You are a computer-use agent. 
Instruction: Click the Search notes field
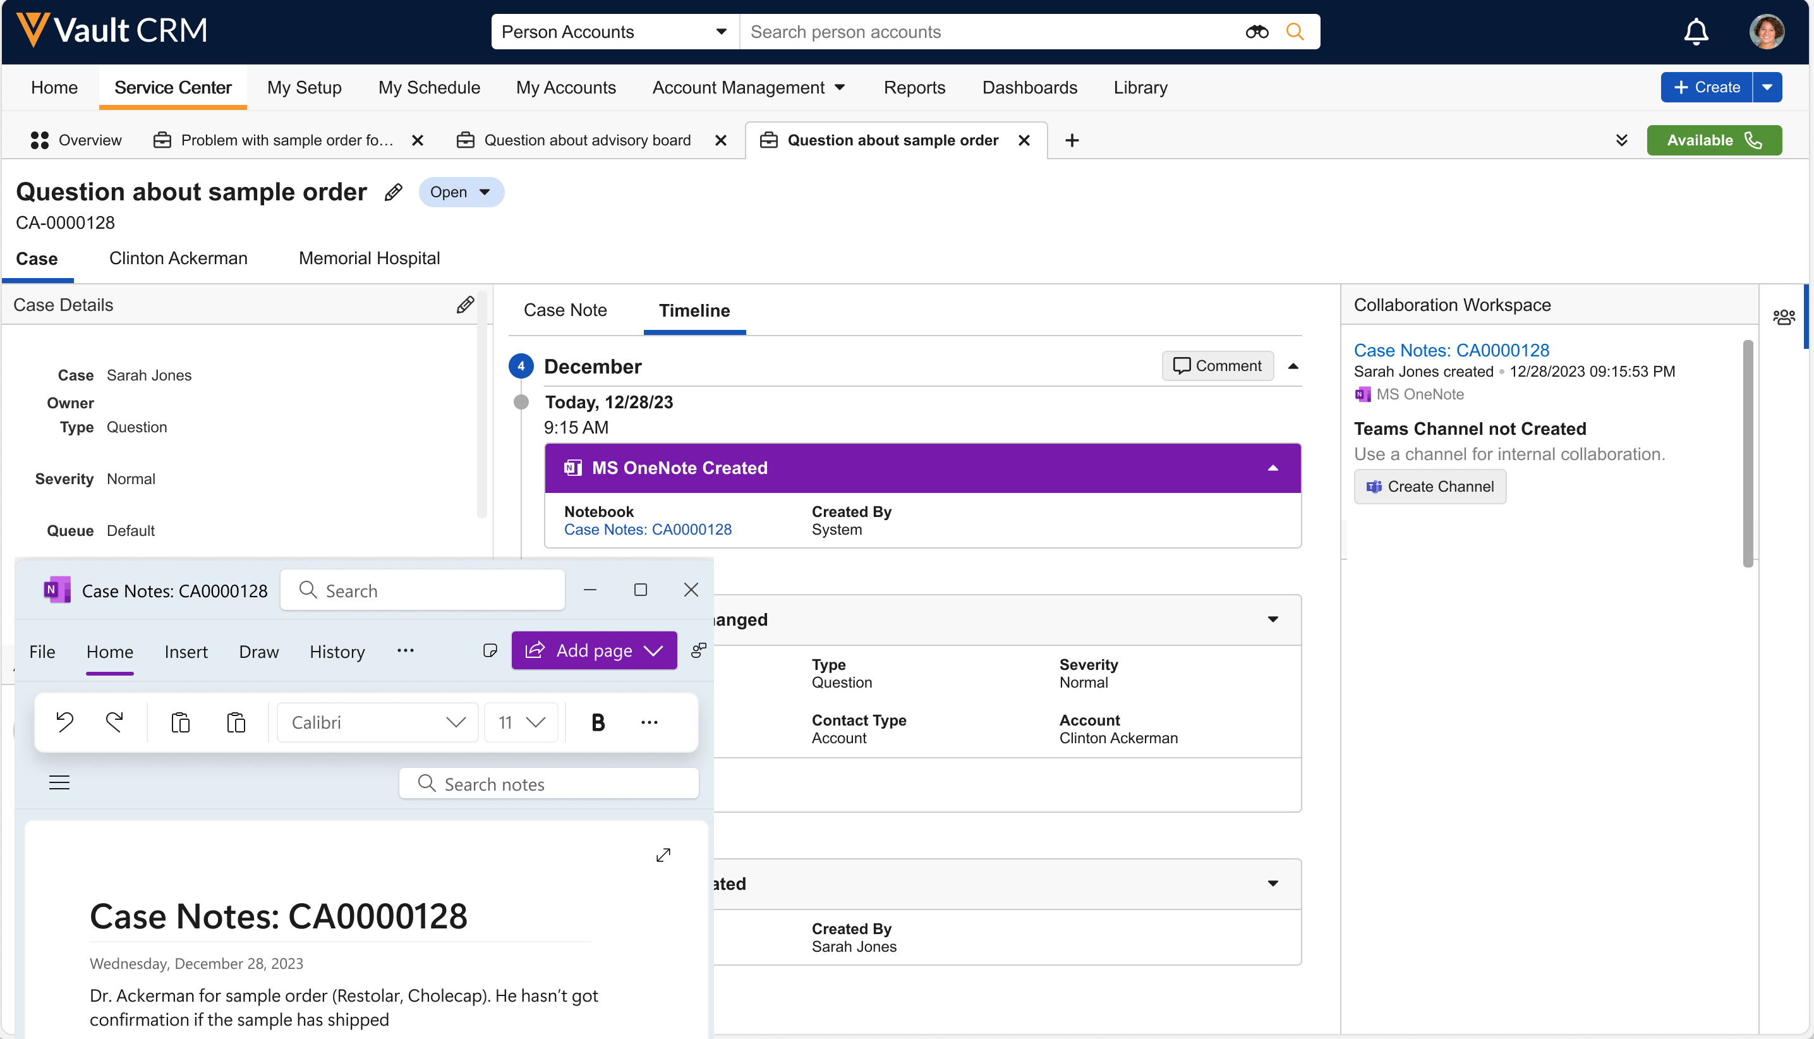pyautogui.click(x=549, y=784)
